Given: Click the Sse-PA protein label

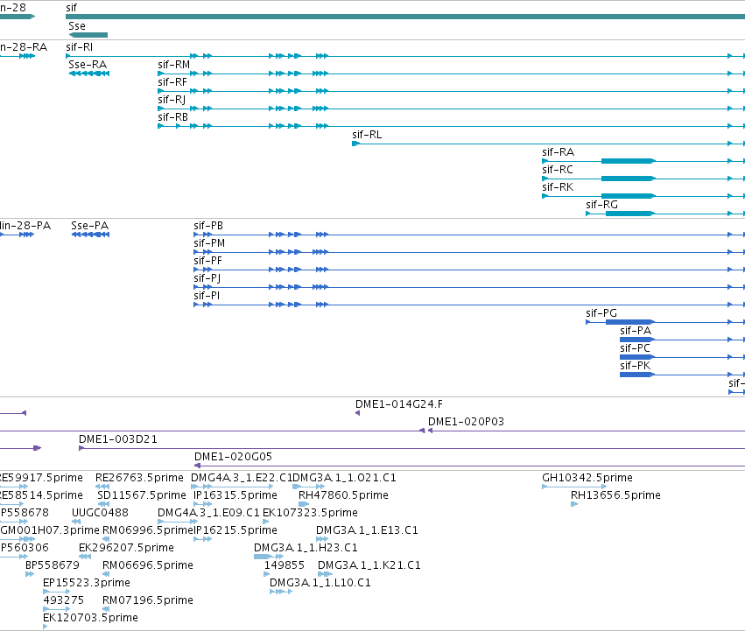Looking at the screenshot, I should coord(90,226).
